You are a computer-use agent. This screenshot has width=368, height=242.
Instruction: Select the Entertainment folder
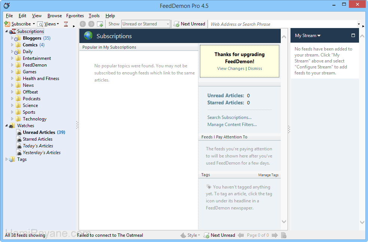37,58
